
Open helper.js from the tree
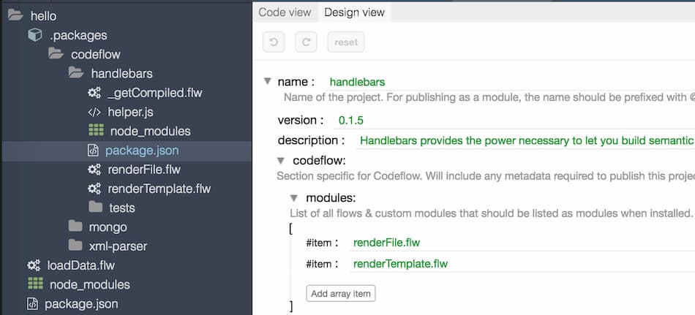tap(130, 112)
